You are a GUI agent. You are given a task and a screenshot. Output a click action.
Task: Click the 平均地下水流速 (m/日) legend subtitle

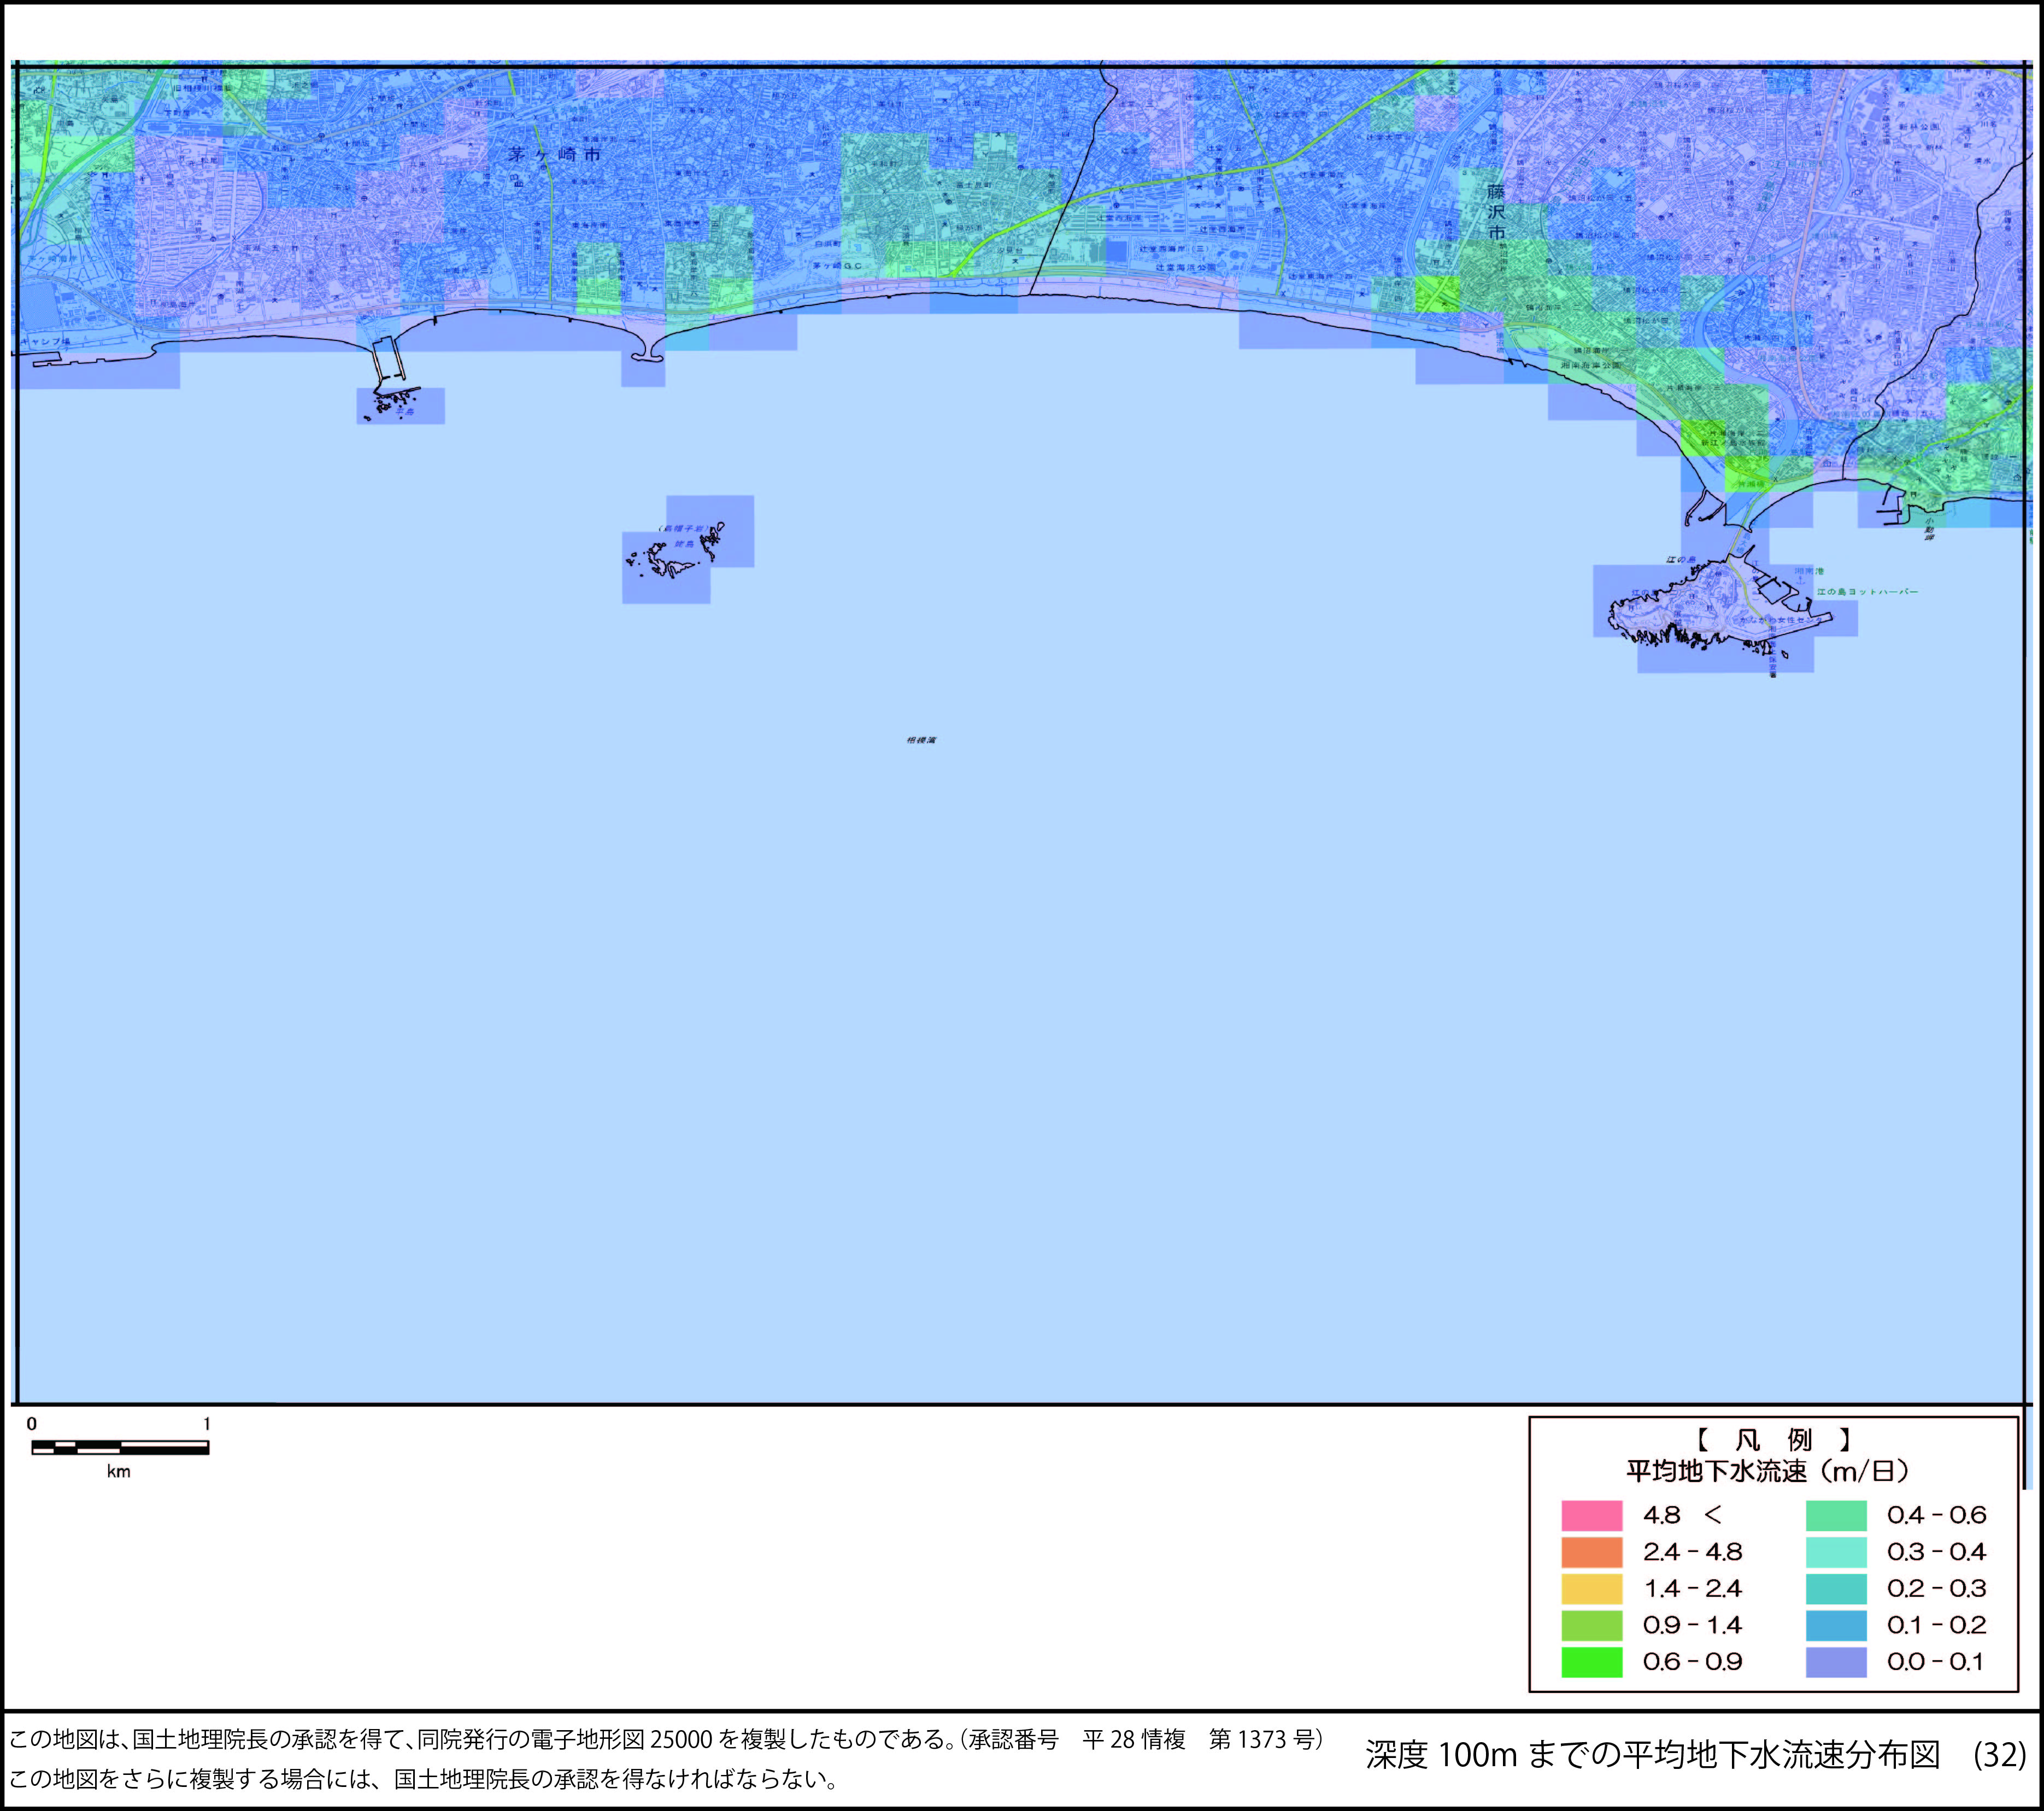point(1767,1471)
